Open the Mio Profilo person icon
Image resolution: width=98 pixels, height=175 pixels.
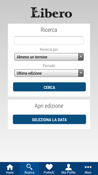tap(68, 167)
